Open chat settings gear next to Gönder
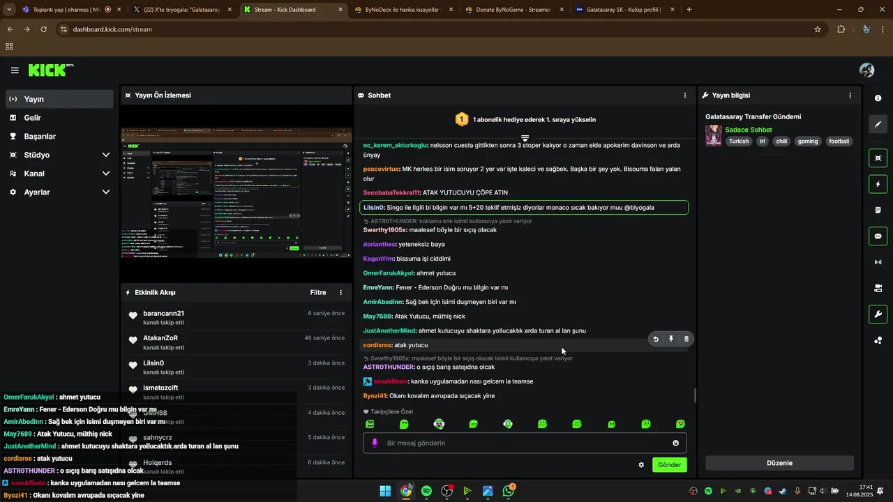The height and width of the screenshot is (502, 893). [x=641, y=465]
